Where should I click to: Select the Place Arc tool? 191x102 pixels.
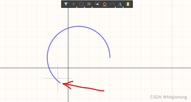coord(112,4)
